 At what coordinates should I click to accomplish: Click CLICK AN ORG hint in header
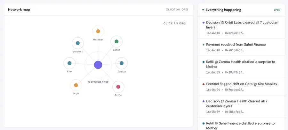177,10
